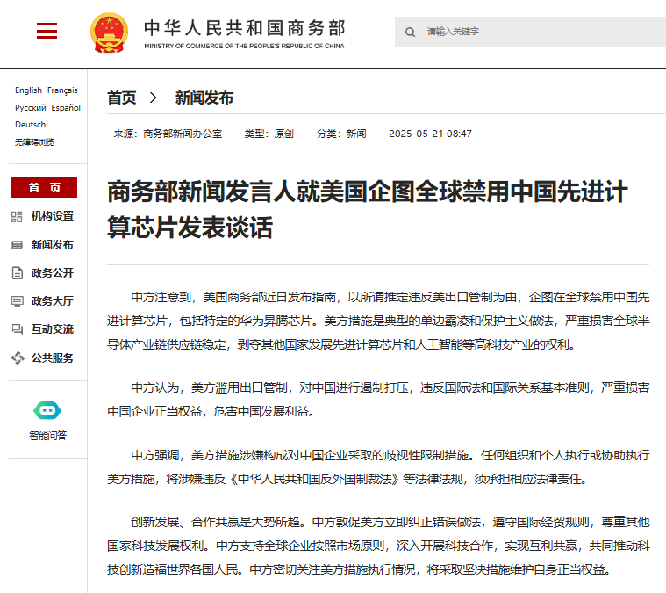Viewport: 666px width, 593px height.
Task: Focus the 请输入关键字 search field
Action: [x=530, y=32]
